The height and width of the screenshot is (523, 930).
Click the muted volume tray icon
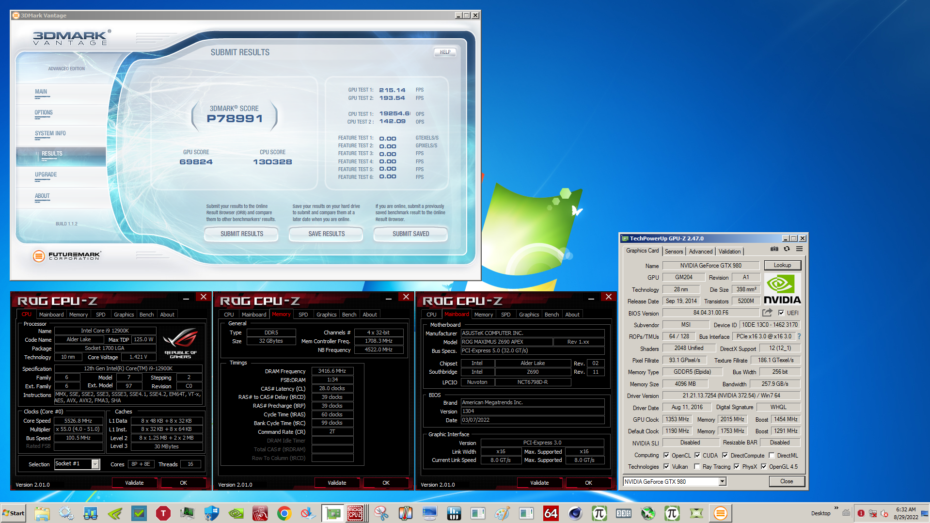[x=884, y=513]
